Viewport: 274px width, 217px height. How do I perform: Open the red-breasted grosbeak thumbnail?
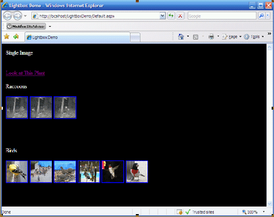(137, 171)
